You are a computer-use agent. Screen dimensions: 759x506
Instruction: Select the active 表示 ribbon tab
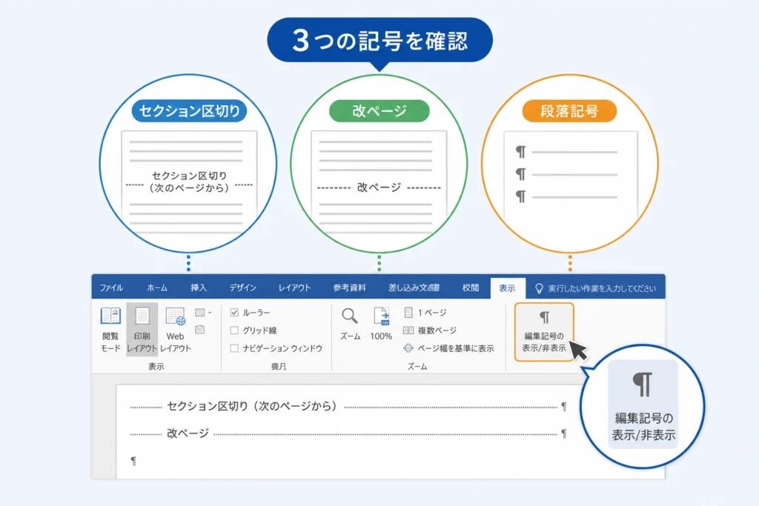[x=507, y=288]
